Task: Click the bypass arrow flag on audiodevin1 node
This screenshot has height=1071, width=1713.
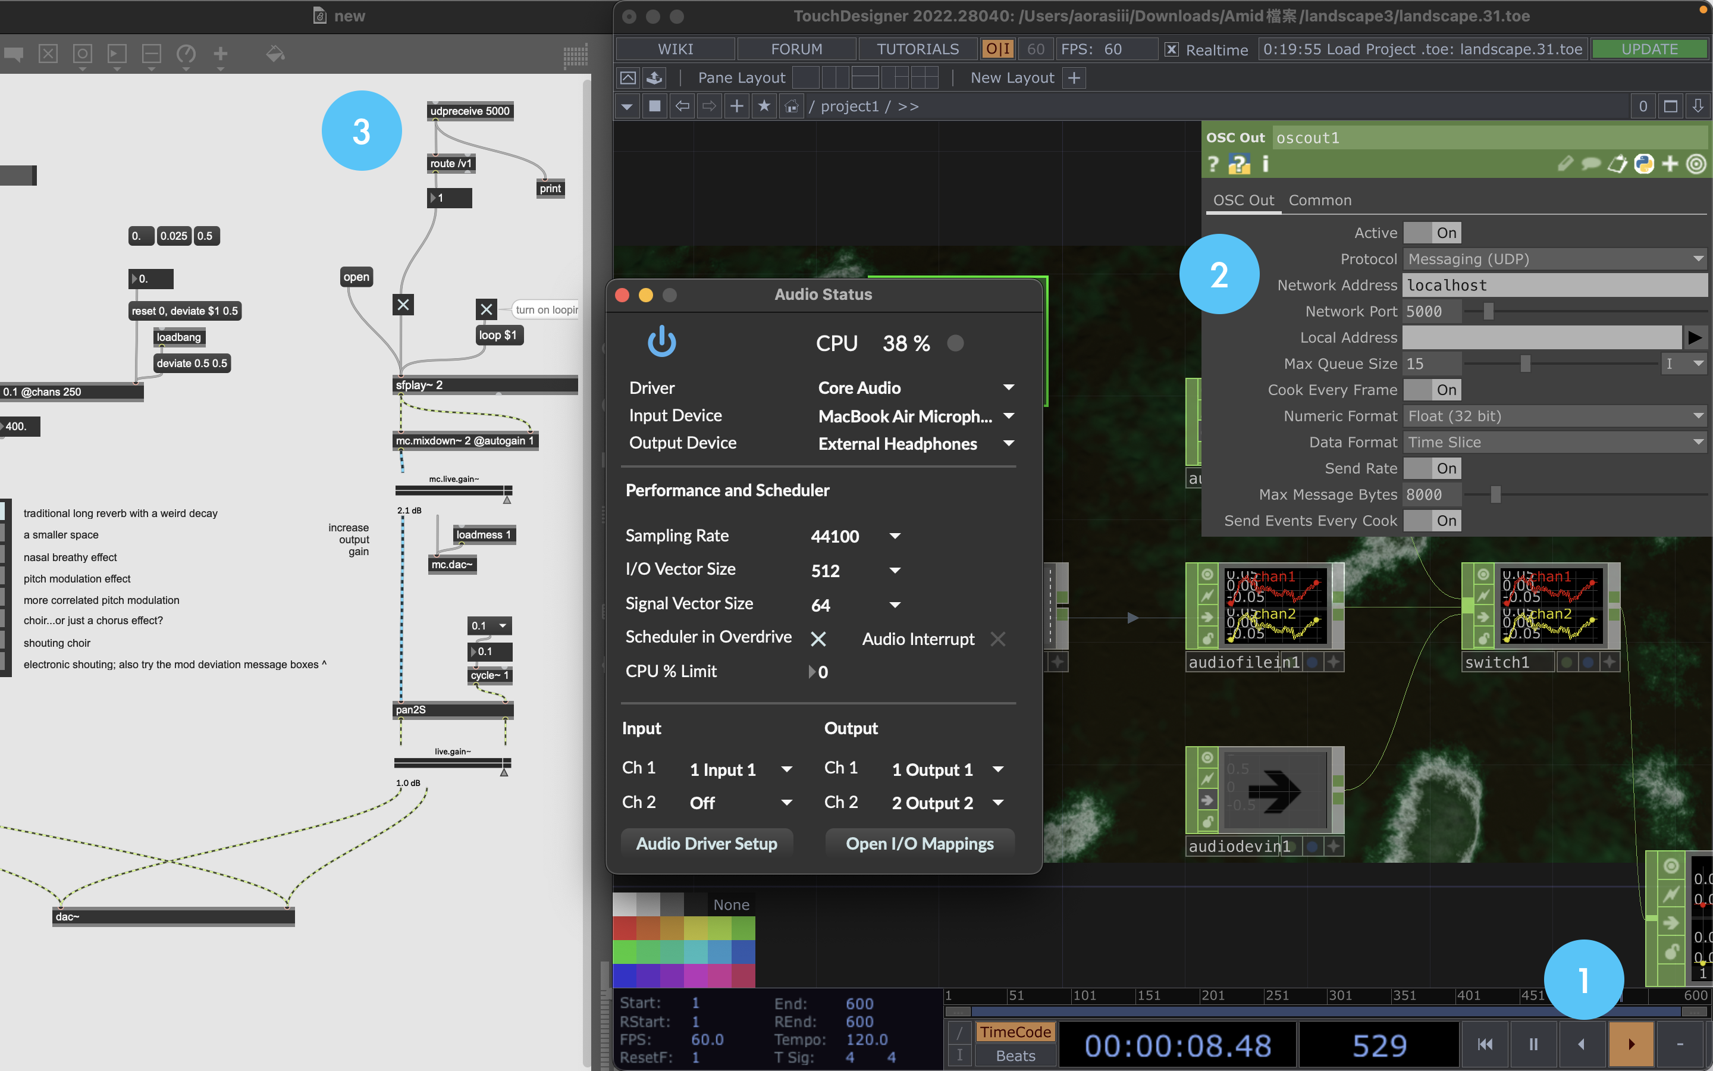Action: point(1207,800)
